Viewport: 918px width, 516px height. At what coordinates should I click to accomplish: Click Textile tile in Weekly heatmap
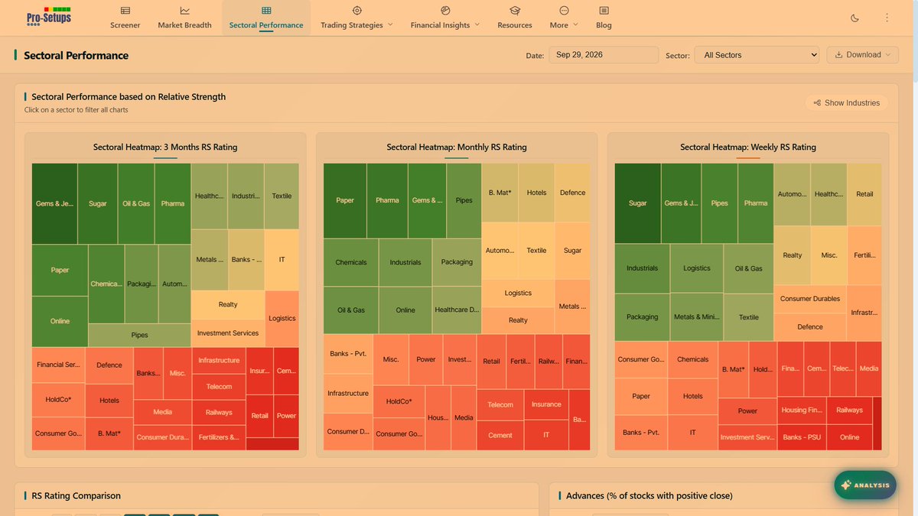[749, 317]
